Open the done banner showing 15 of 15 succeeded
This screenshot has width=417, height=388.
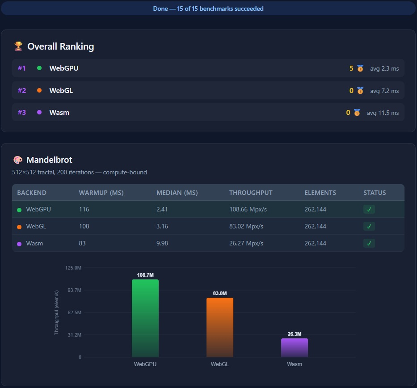tap(208, 8)
